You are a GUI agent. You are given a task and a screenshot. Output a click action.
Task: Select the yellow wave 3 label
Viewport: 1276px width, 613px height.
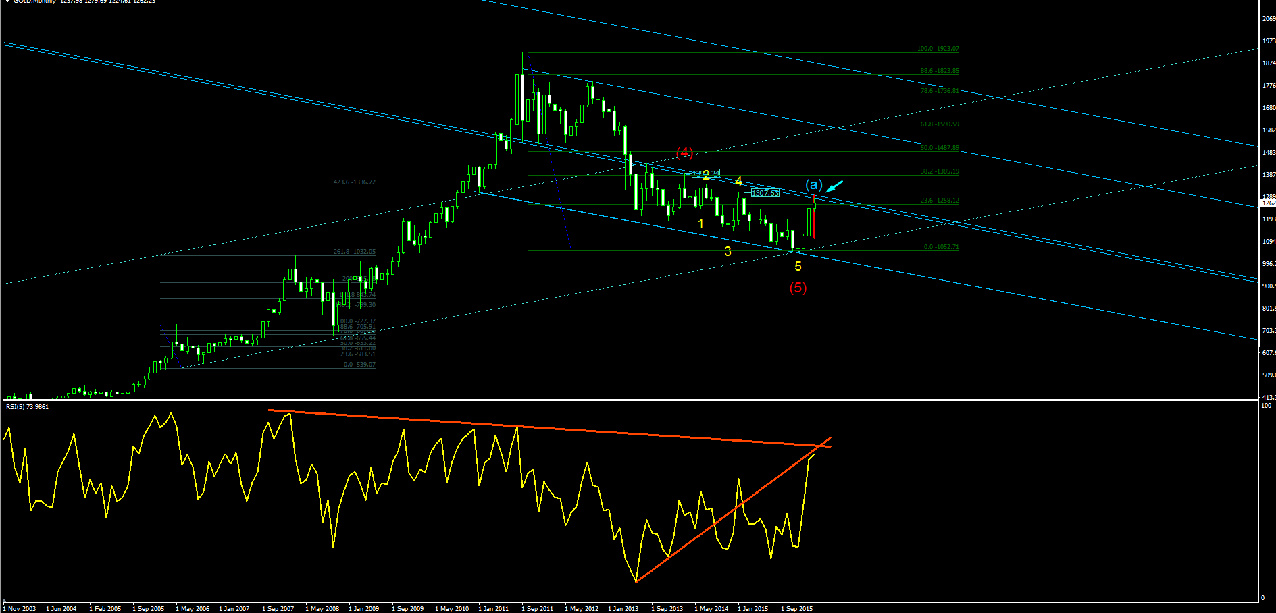[728, 251]
